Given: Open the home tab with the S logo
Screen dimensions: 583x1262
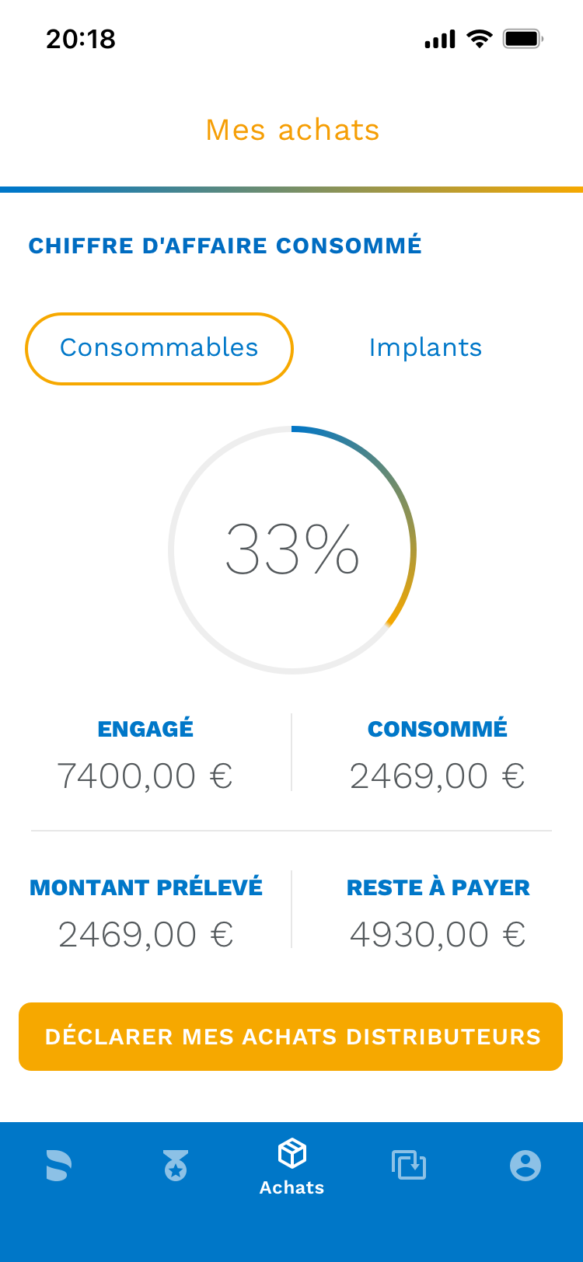Looking at the screenshot, I should 59,1165.
